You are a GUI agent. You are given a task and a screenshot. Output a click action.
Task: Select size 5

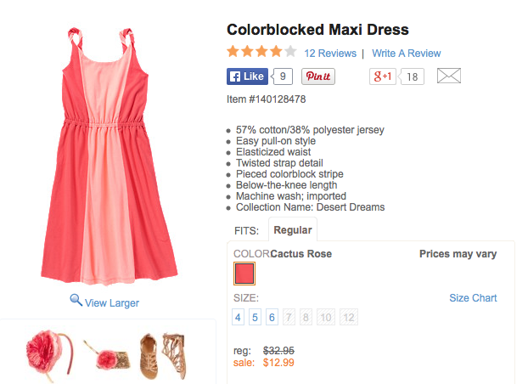click(x=255, y=318)
